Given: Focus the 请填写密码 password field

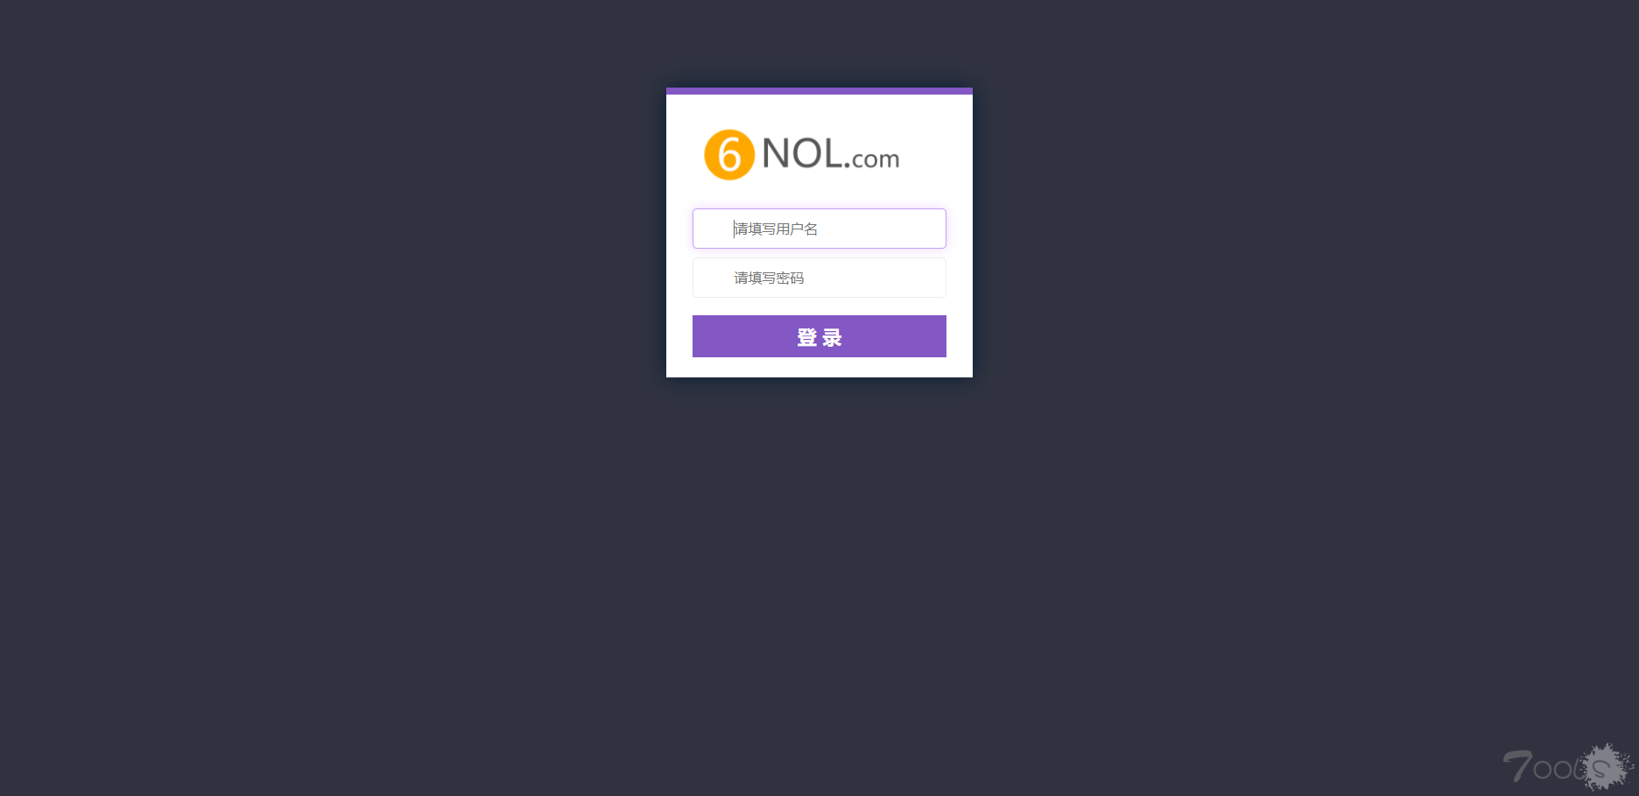Looking at the screenshot, I should point(819,278).
